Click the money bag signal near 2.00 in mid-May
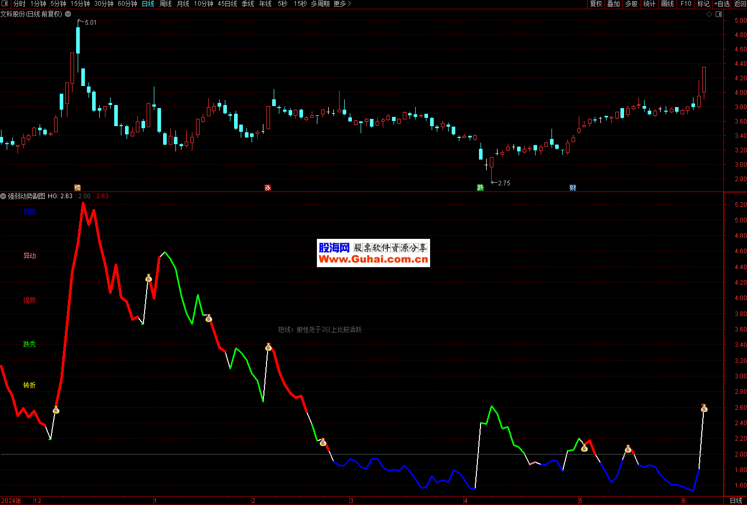Viewport: 747px width, 505px height. point(628,449)
